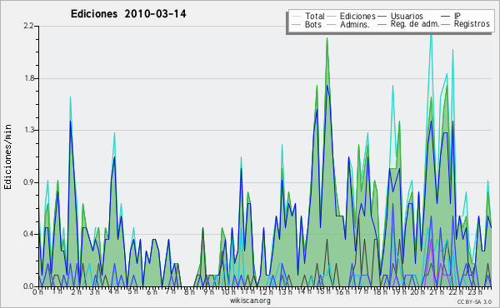
Task: Click the '1.3' y-axis value
Action: pyautogui.click(x=29, y=130)
